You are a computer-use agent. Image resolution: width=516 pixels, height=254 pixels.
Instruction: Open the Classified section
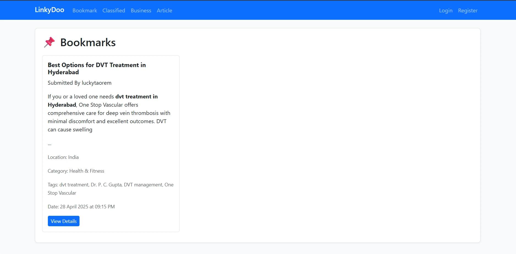(x=114, y=10)
